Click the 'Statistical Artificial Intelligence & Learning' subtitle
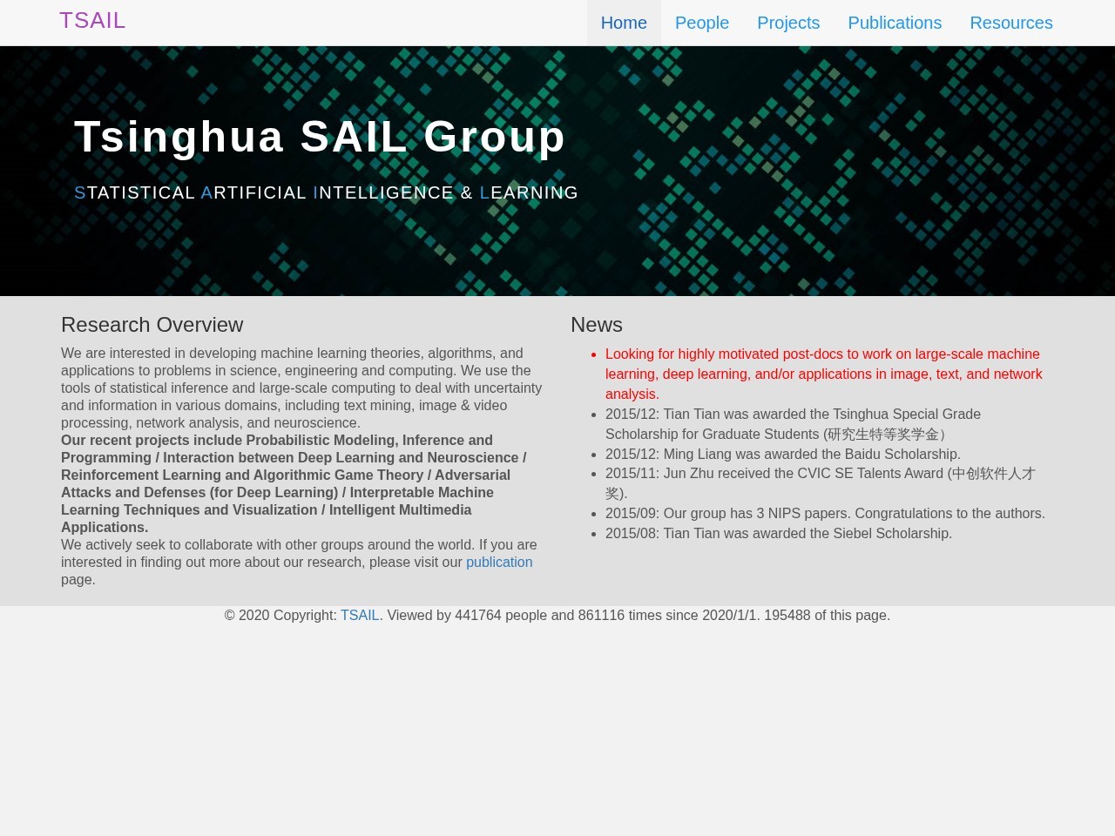Image resolution: width=1115 pixels, height=836 pixels. [x=326, y=192]
